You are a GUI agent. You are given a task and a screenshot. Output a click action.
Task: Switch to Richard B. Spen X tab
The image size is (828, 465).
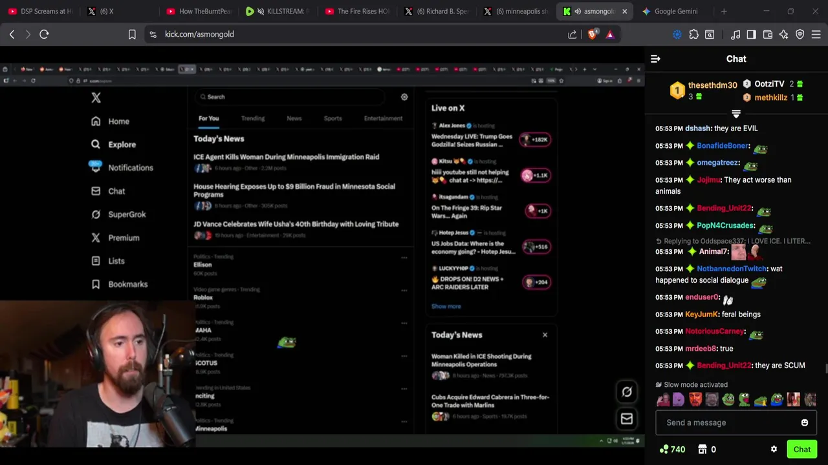(x=437, y=11)
